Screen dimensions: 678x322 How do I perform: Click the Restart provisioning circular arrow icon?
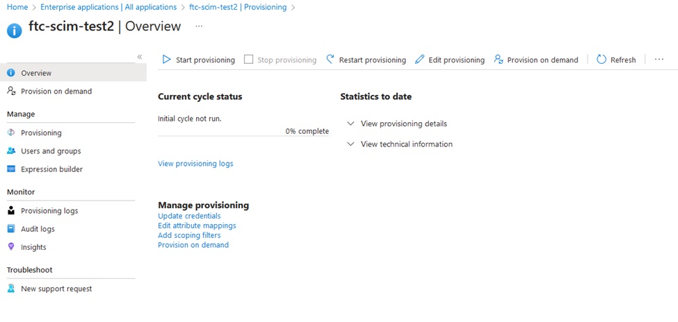tap(330, 60)
